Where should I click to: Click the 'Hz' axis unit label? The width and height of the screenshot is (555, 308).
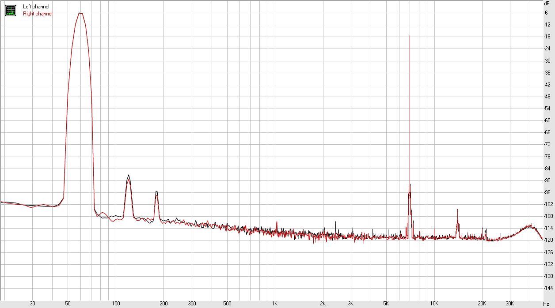click(x=546, y=304)
